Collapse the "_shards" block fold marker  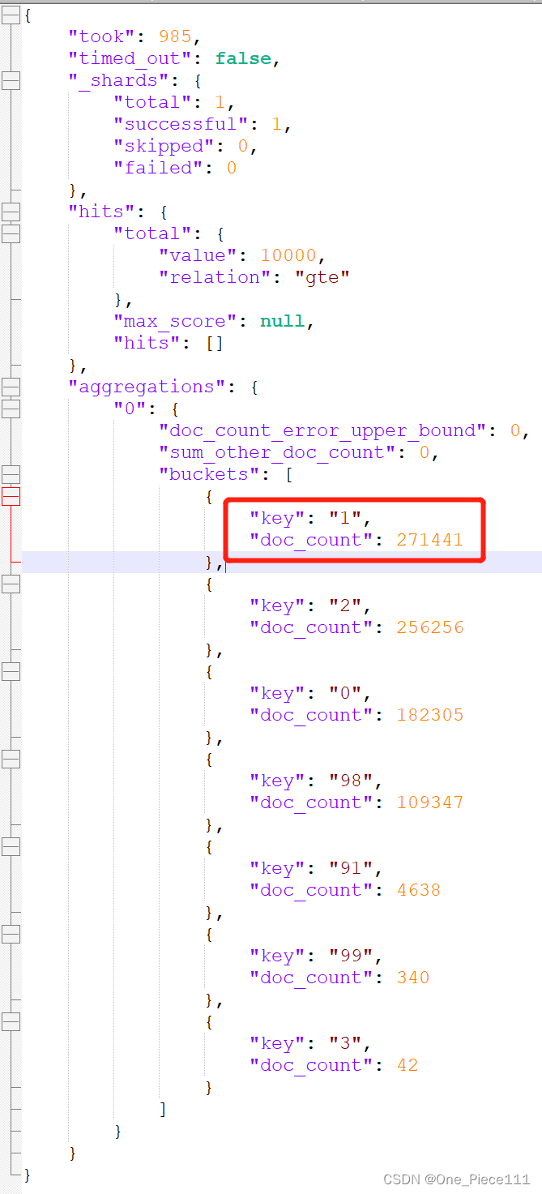pyautogui.click(x=11, y=80)
